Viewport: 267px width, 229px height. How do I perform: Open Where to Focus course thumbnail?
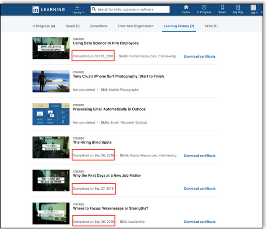[x=51, y=213]
